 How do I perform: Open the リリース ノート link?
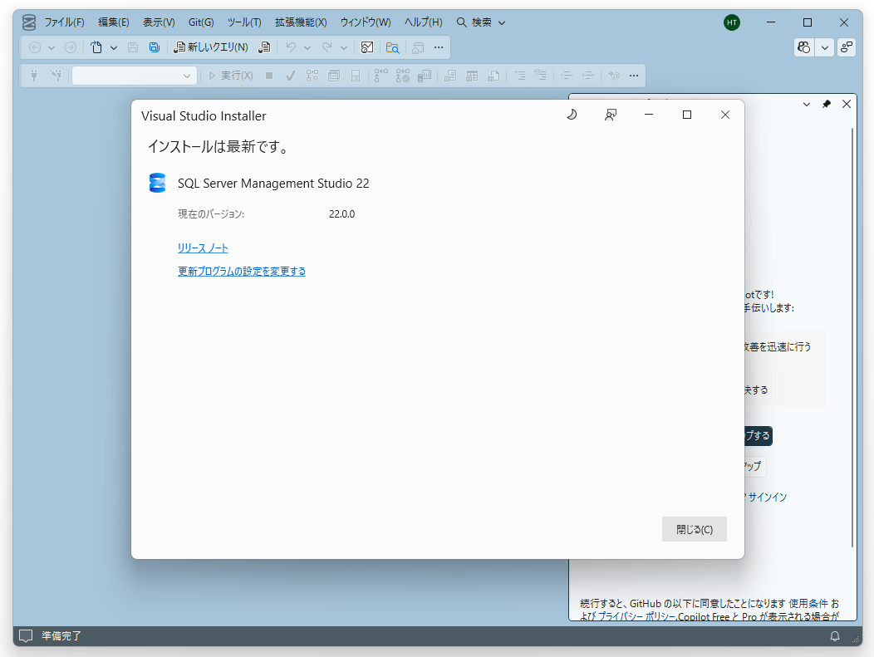pyautogui.click(x=203, y=248)
